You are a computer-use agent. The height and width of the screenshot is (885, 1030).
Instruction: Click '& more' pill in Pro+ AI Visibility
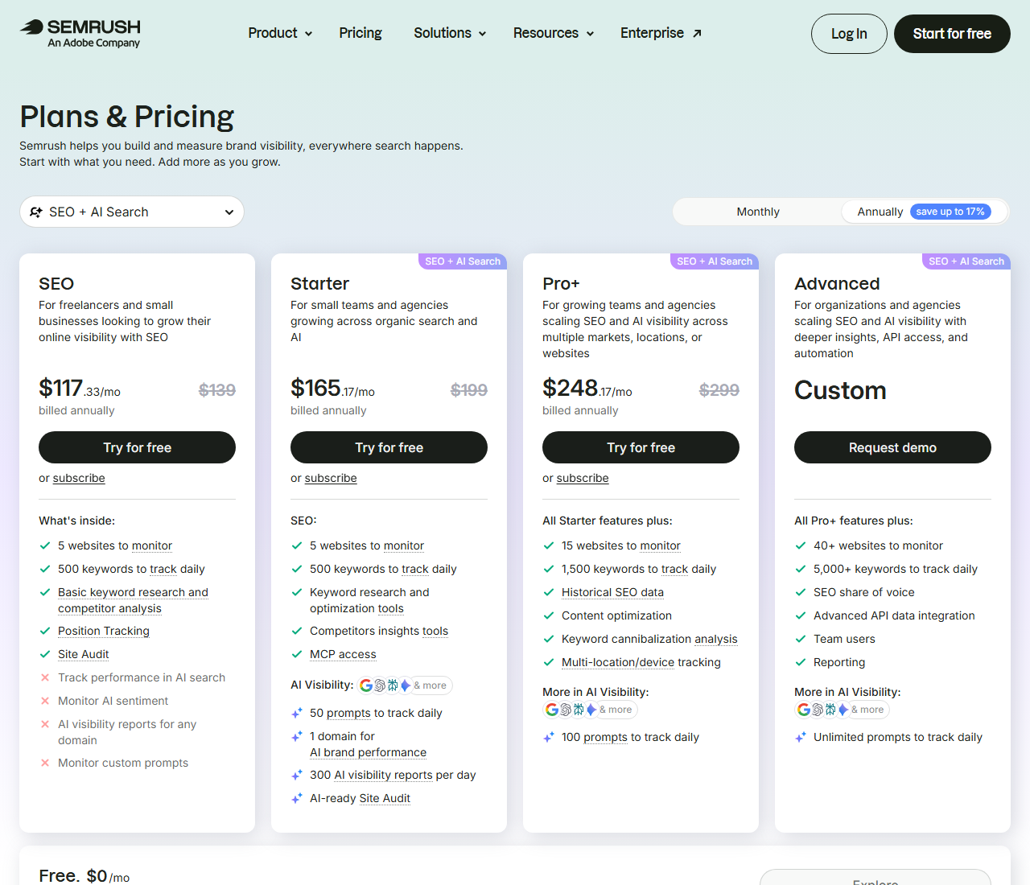(616, 710)
